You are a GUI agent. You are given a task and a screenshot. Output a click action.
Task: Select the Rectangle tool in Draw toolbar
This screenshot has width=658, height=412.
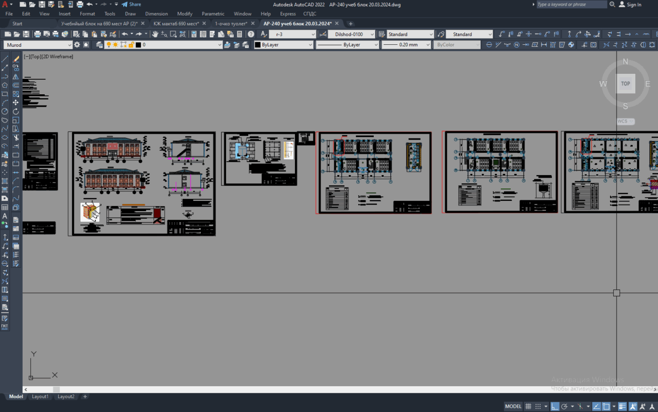tap(5, 94)
